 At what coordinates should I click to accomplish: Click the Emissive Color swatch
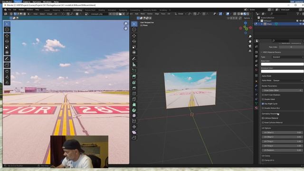click(x=282, y=71)
